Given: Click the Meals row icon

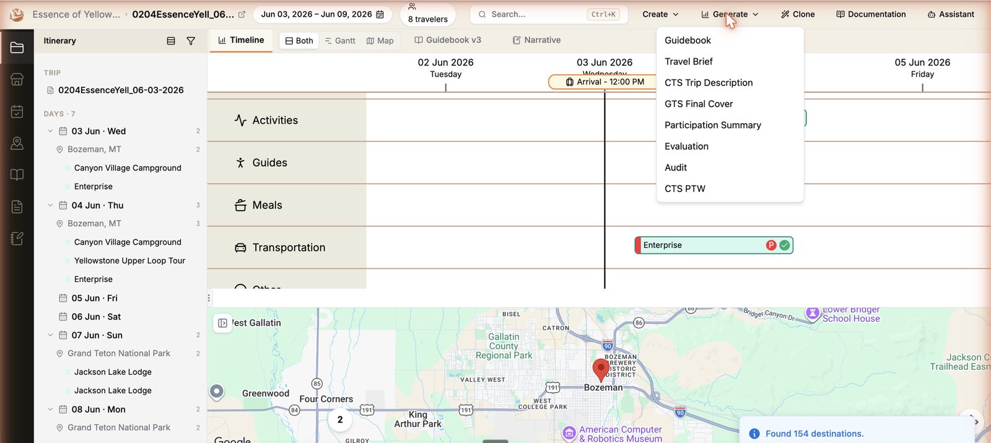Looking at the screenshot, I should coord(240,205).
